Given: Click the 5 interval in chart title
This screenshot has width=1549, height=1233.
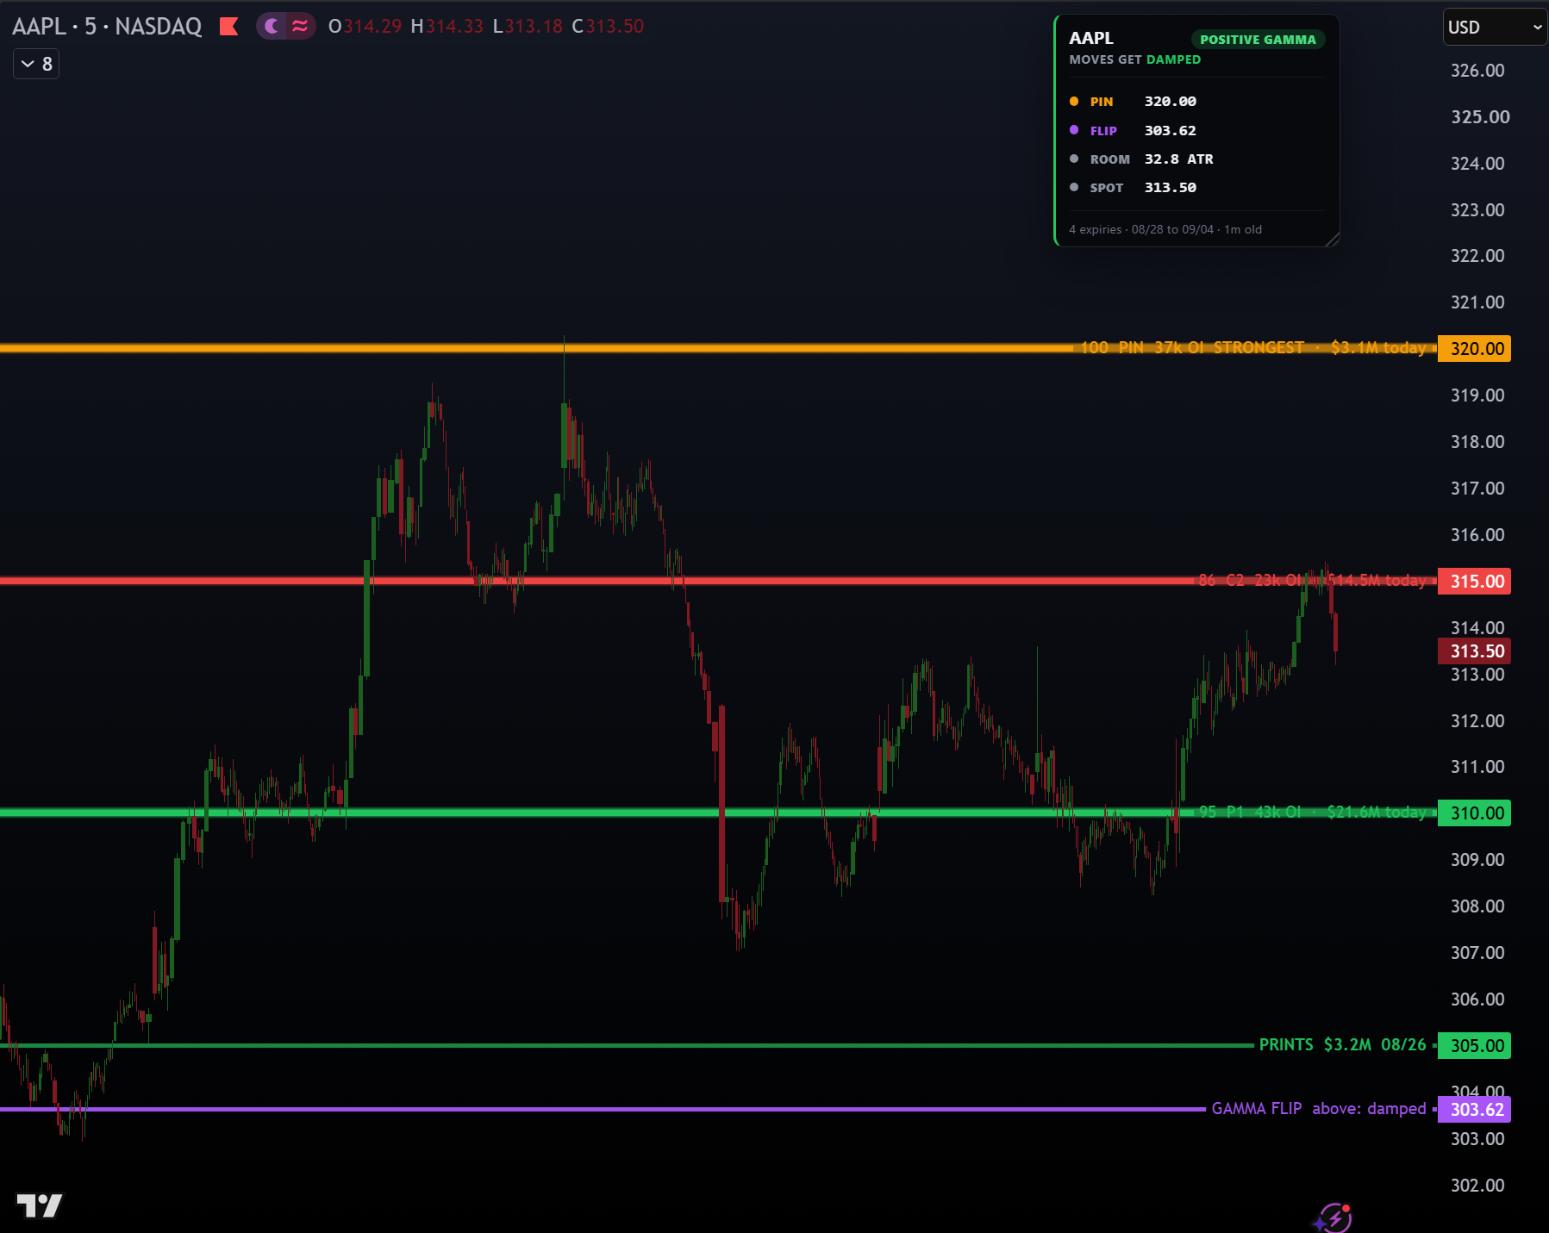Looking at the screenshot, I should click(x=91, y=27).
